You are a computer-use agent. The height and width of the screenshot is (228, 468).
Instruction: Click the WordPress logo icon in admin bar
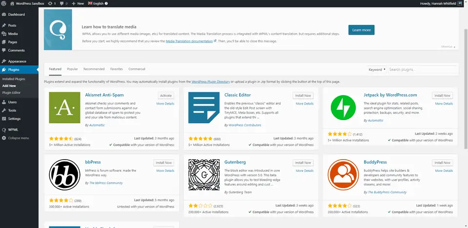click(3, 3)
